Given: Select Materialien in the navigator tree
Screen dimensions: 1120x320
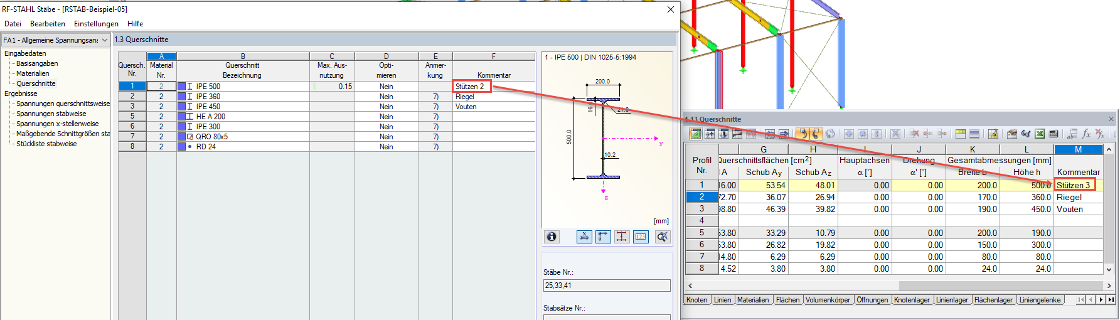Looking at the screenshot, I should tap(33, 73).
